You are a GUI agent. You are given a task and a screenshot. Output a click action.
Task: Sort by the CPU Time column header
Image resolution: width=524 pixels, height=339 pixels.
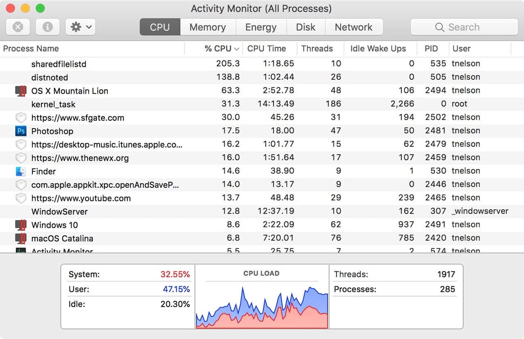pos(269,48)
